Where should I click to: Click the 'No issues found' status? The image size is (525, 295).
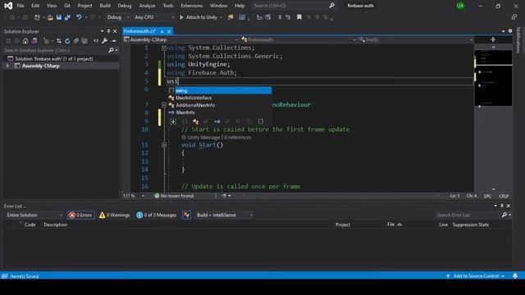[174, 196]
